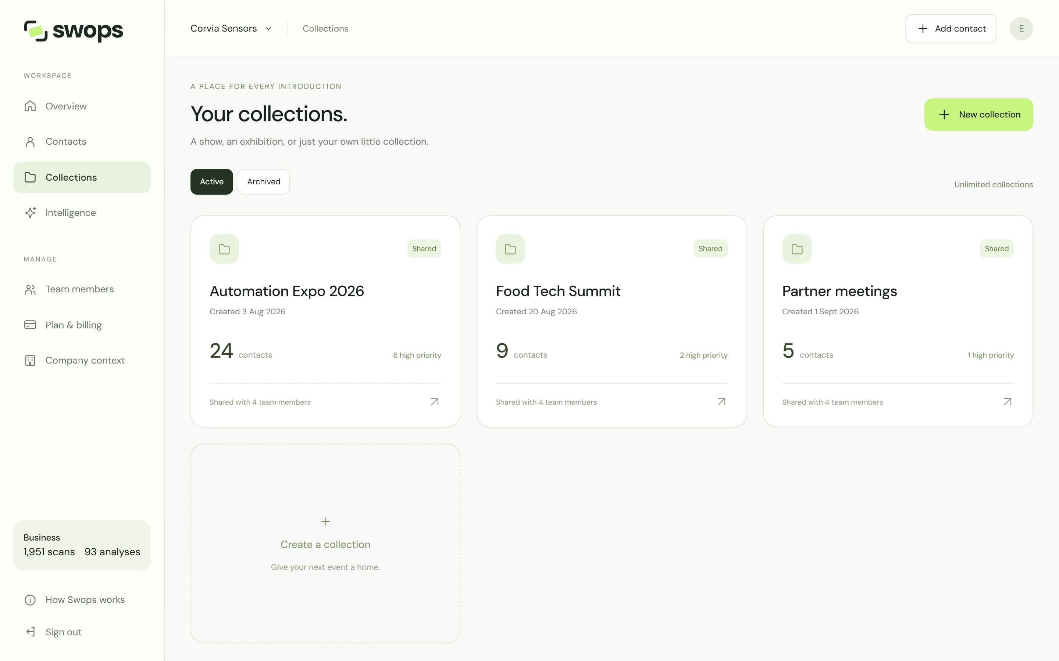This screenshot has width=1059, height=661.
Task: Open Plan & billing via the card icon
Action: point(30,325)
